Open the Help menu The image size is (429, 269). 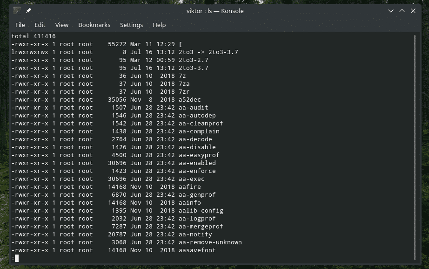159,25
